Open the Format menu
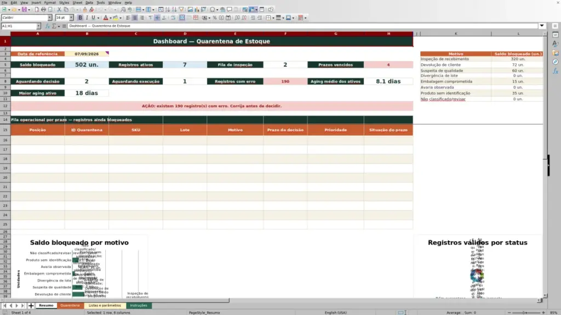Viewport: 561px width, 315px height. [50, 3]
